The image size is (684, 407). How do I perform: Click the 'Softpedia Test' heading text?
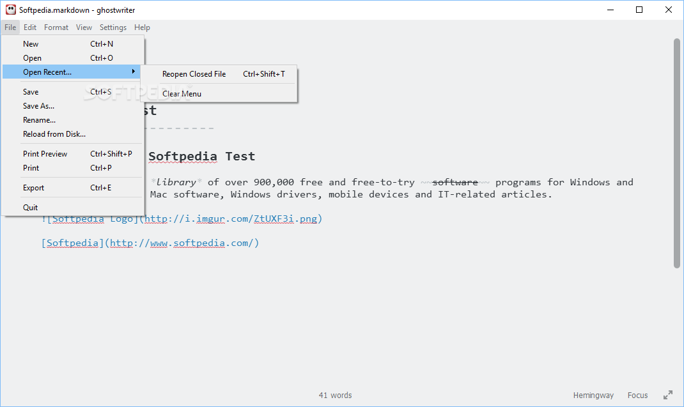coord(201,156)
